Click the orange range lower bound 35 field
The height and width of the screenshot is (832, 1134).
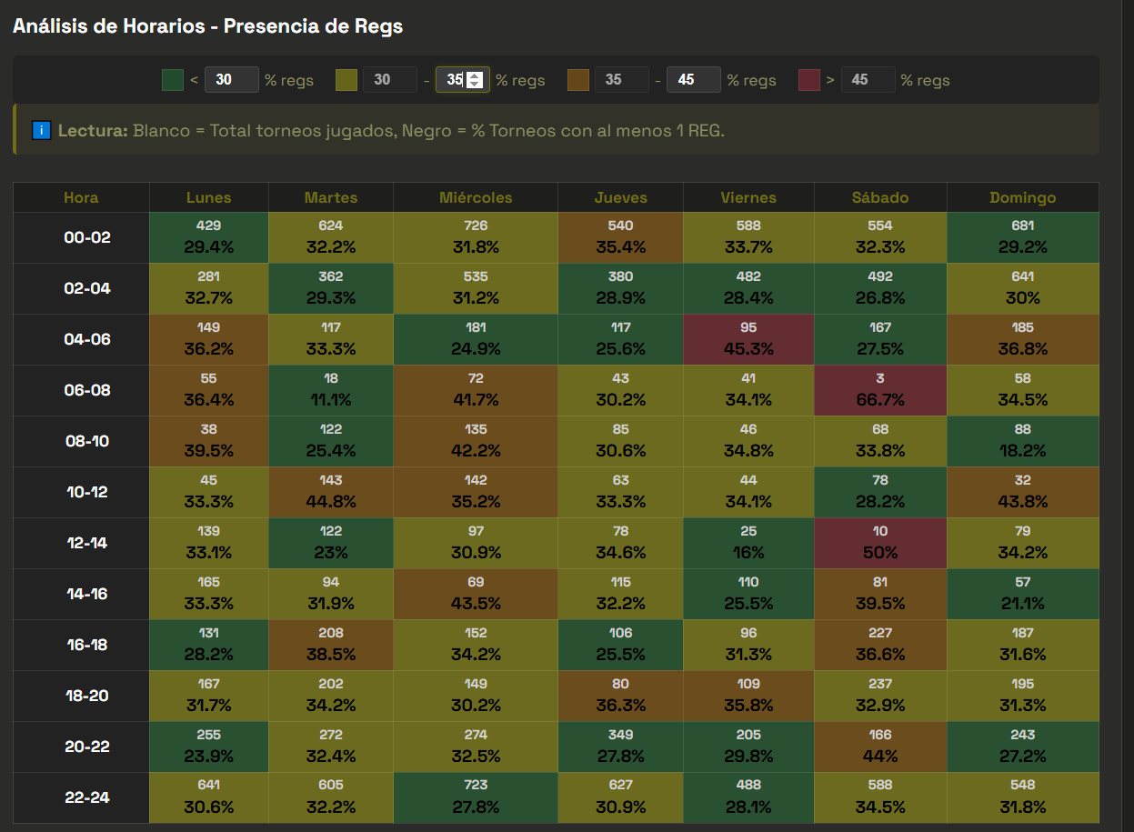pyautogui.click(x=621, y=80)
